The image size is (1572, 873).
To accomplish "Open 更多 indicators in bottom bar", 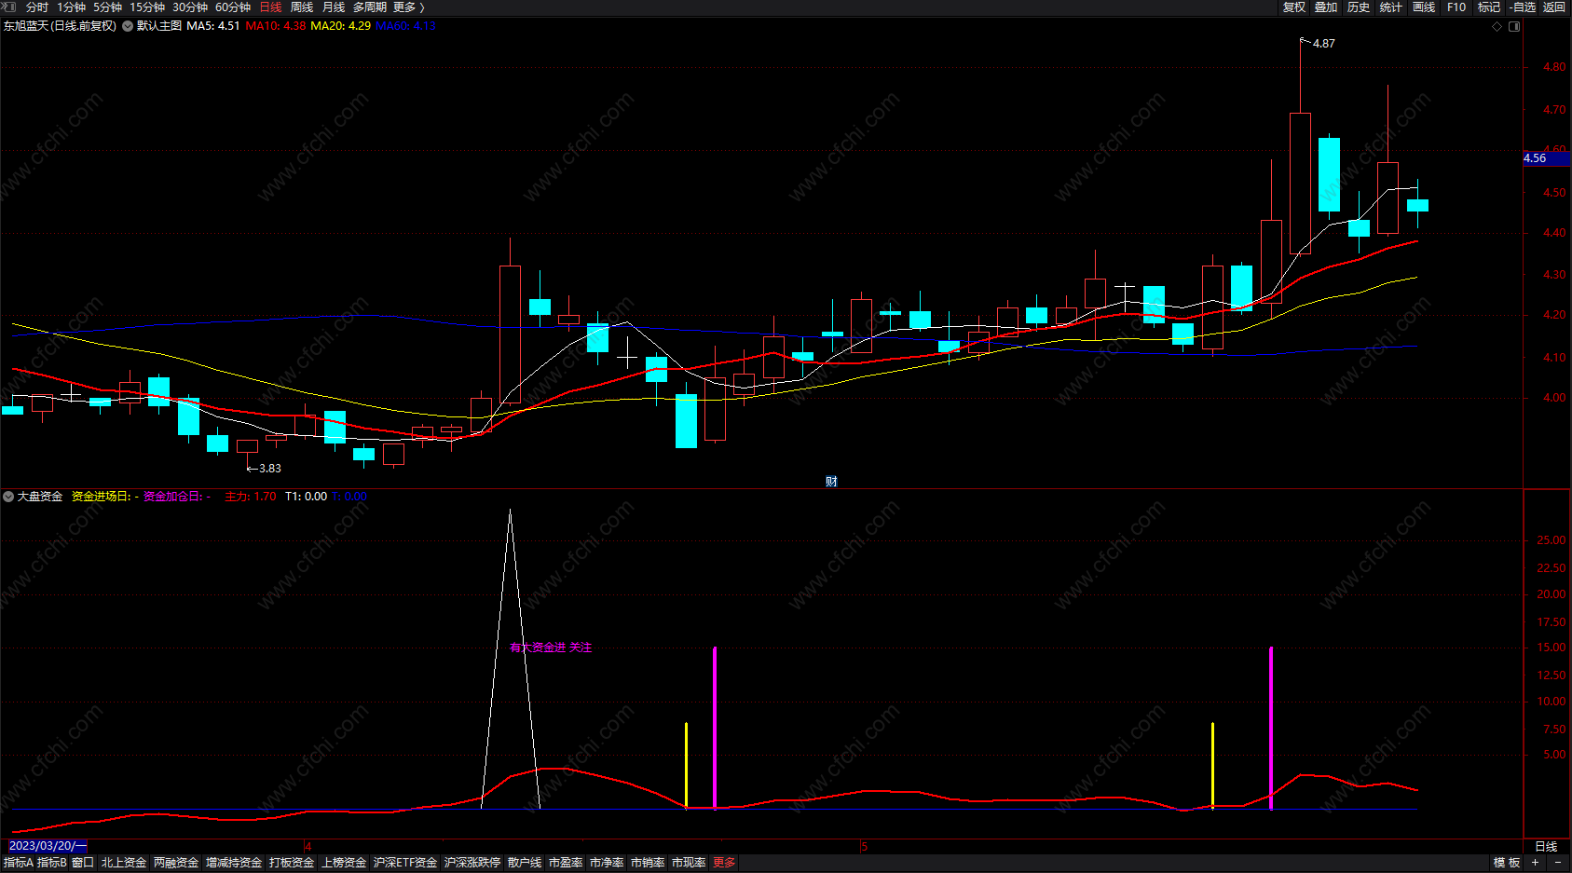I will pyautogui.click(x=724, y=863).
